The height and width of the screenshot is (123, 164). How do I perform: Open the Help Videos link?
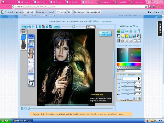tap(94, 22)
